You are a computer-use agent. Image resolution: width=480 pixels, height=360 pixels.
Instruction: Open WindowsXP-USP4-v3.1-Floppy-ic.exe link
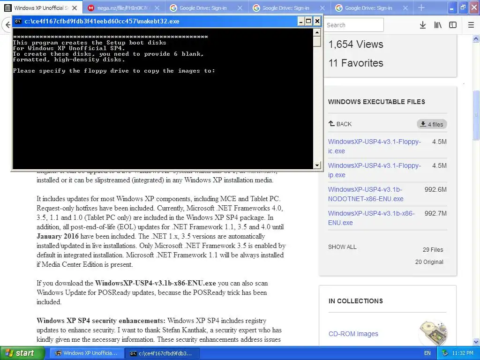pyautogui.click(x=375, y=146)
